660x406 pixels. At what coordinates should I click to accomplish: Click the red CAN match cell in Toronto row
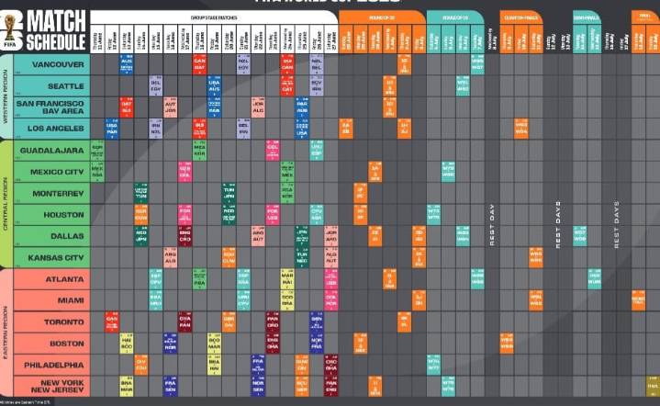[x=111, y=321]
